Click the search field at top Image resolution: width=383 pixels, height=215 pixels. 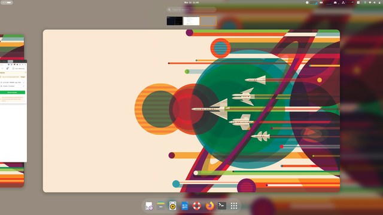click(x=191, y=10)
